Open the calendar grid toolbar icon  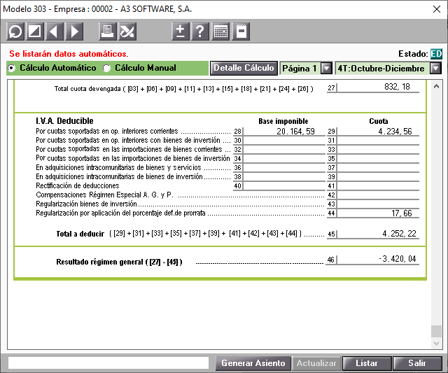click(x=220, y=31)
